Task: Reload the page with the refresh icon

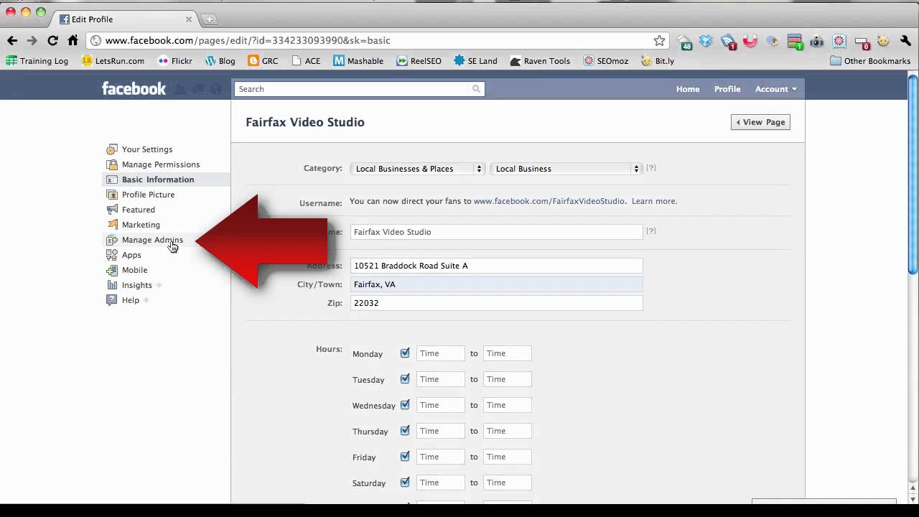Action: coord(52,40)
